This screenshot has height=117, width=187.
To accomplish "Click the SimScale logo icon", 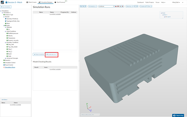I will click(2, 2).
